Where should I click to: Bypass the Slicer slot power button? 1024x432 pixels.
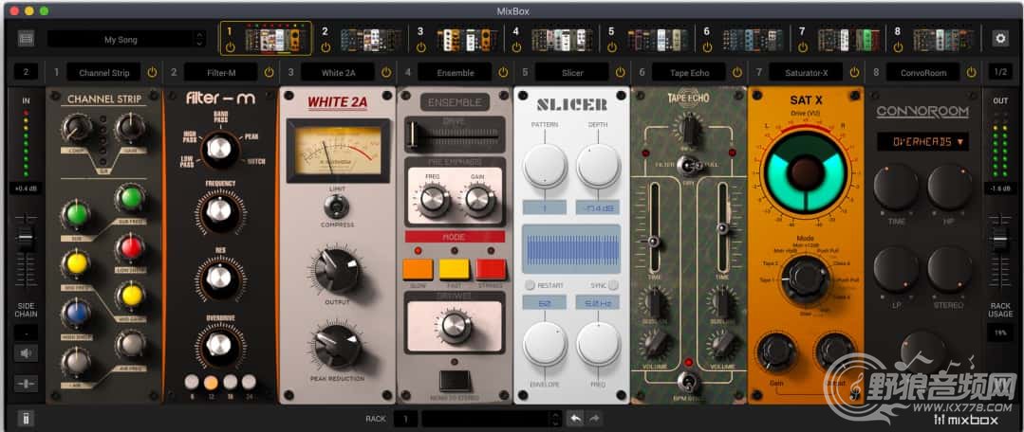click(620, 72)
